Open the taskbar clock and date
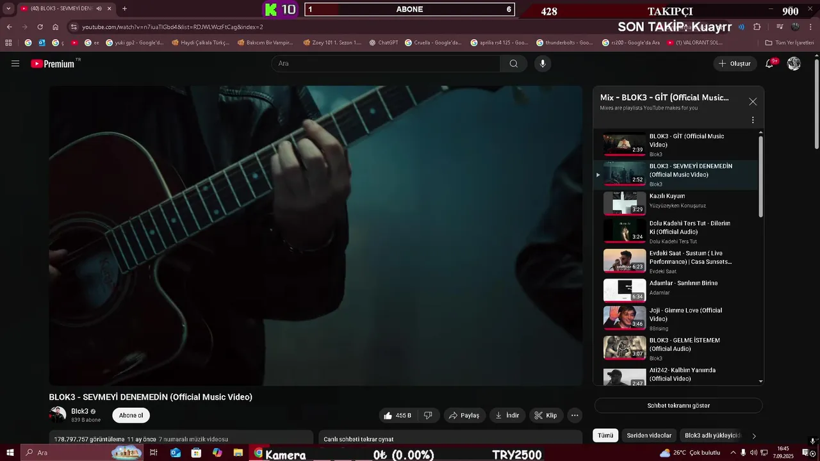 [x=783, y=453]
